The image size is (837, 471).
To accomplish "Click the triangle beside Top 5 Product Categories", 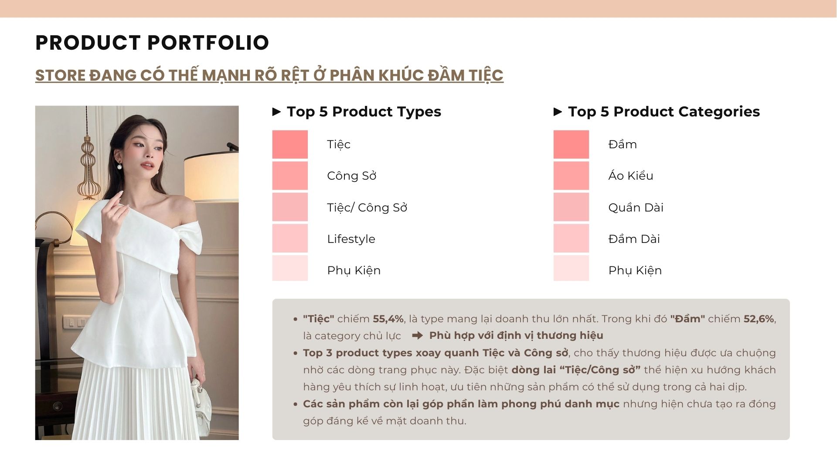I will coord(558,112).
